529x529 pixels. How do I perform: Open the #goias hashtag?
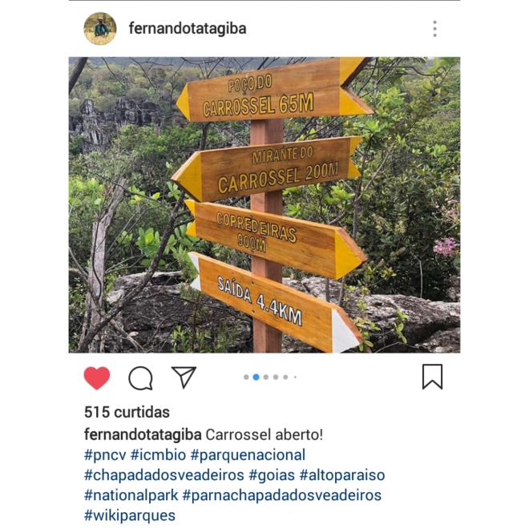pos(272,475)
